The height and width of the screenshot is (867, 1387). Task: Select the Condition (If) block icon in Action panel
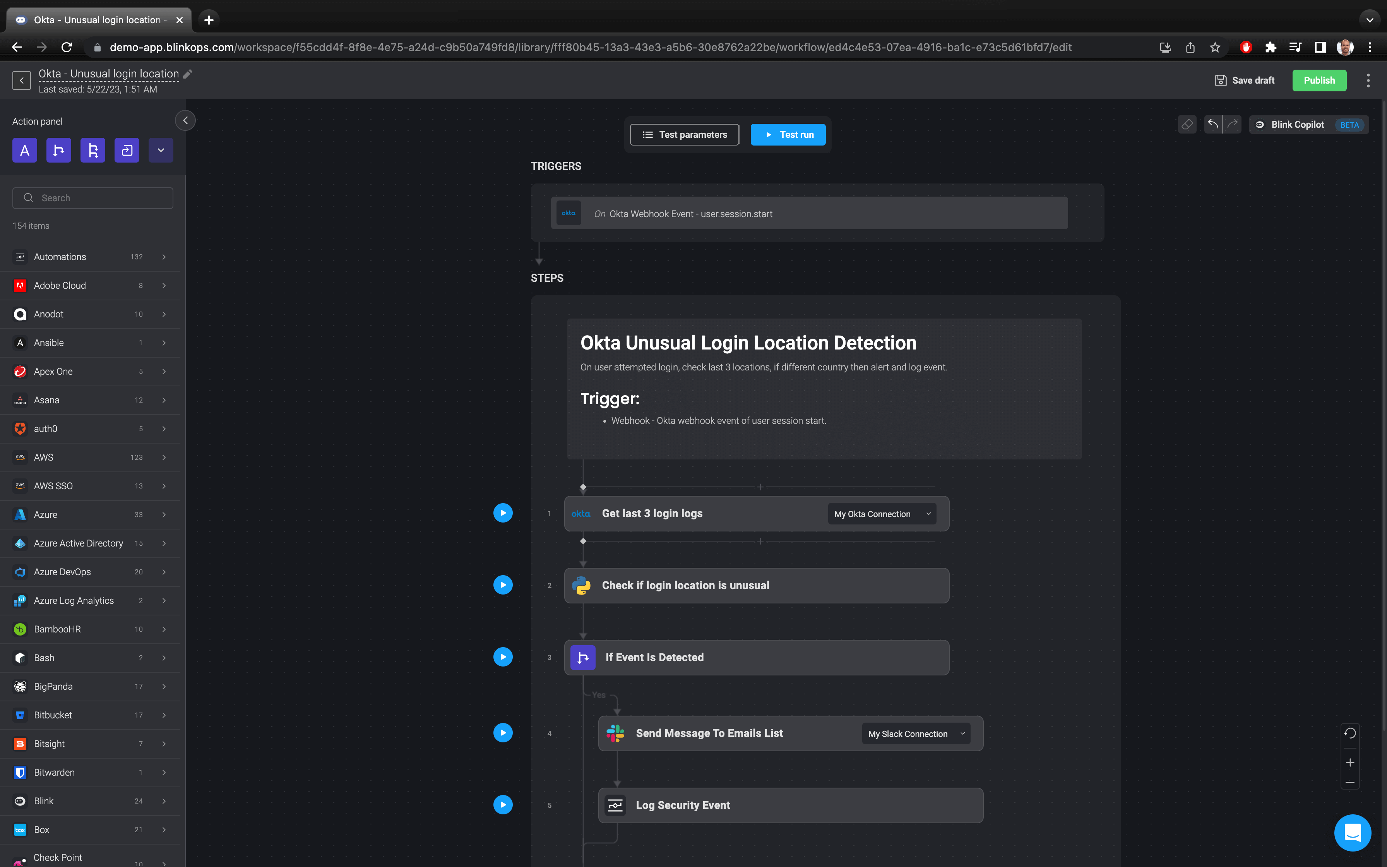(x=58, y=150)
